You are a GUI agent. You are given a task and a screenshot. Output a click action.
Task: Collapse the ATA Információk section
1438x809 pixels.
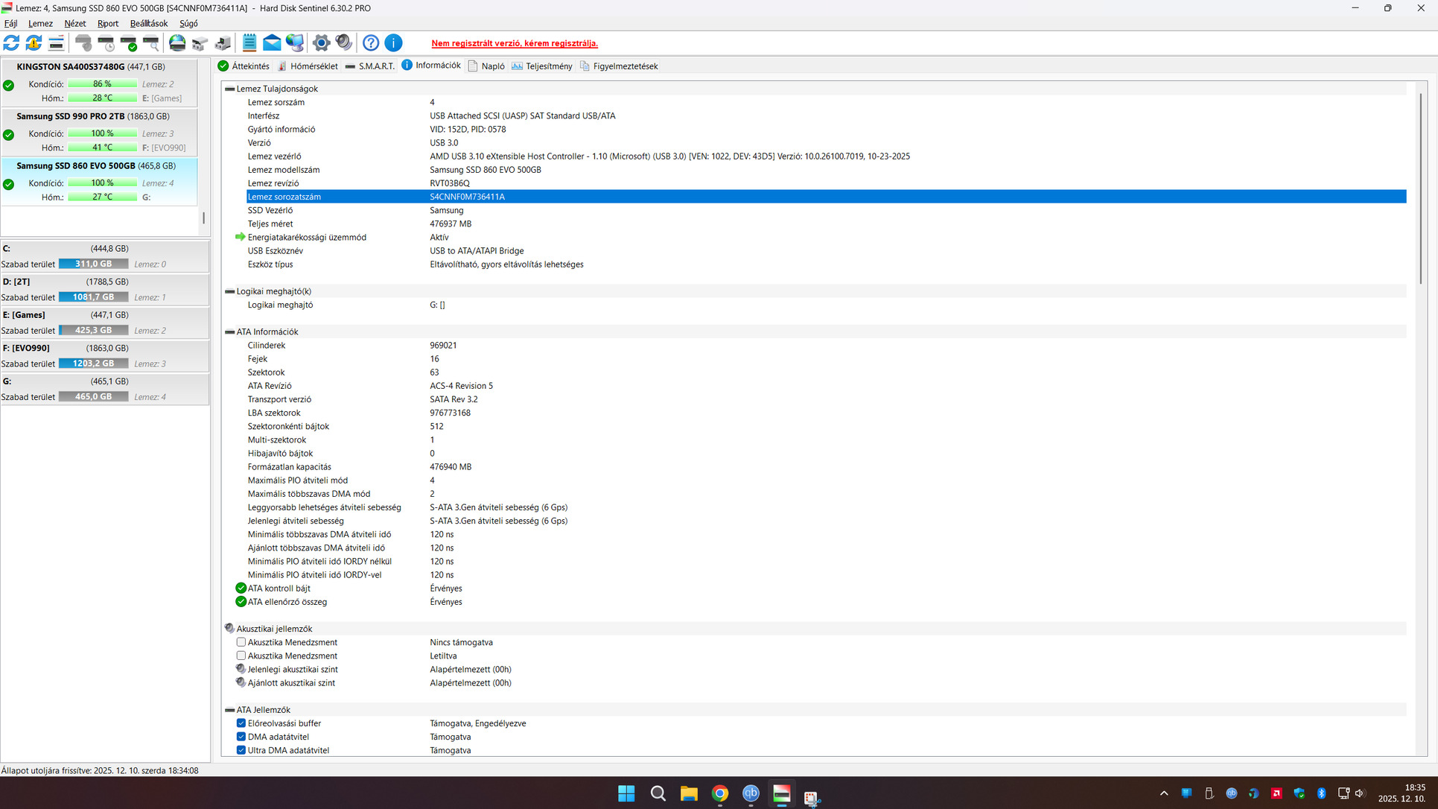230,332
